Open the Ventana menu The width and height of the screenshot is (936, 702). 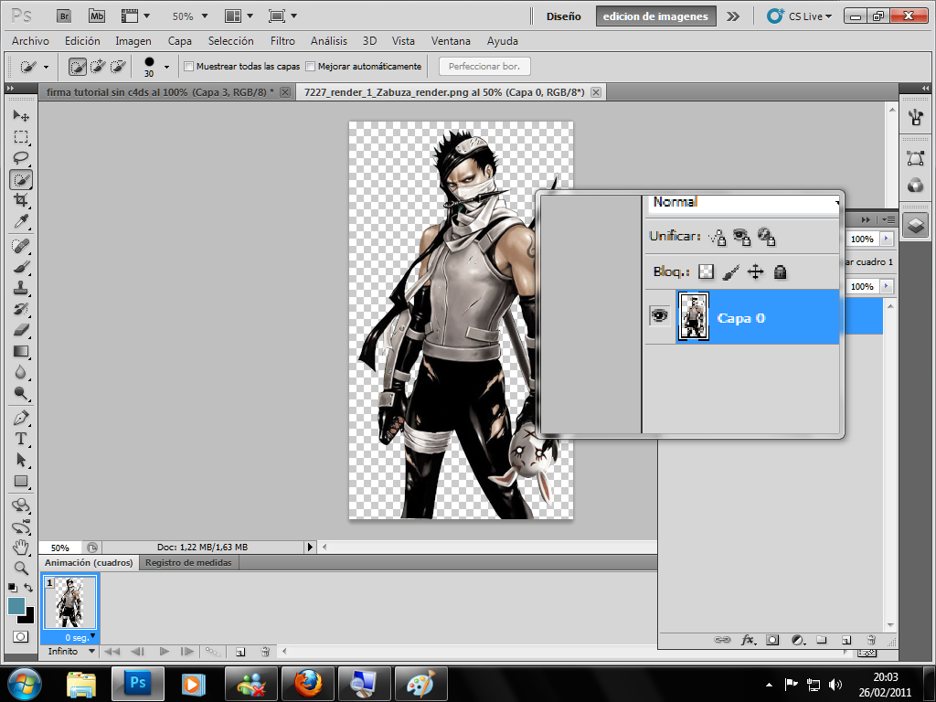pos(451,41)
